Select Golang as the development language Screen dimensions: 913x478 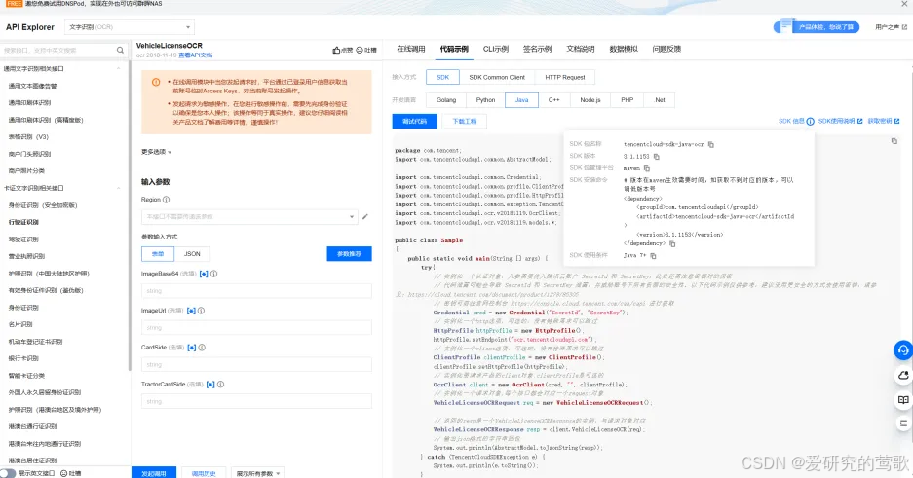[x=446, y=100]
